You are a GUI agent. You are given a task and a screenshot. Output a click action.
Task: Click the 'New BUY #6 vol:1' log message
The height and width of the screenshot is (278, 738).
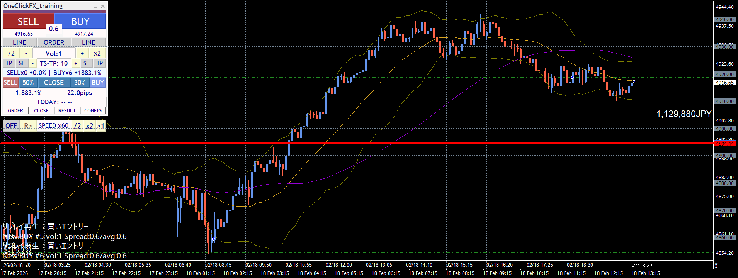click(x=65, y=256)
